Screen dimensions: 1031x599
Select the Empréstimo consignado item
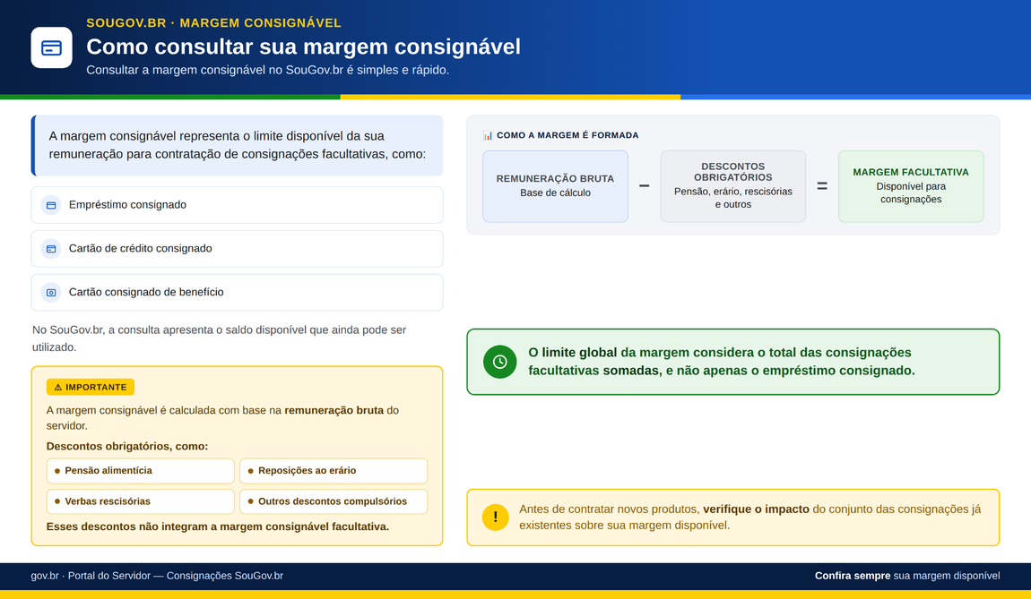coord(237,205)
